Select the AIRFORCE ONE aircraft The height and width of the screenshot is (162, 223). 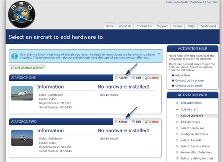121,78
